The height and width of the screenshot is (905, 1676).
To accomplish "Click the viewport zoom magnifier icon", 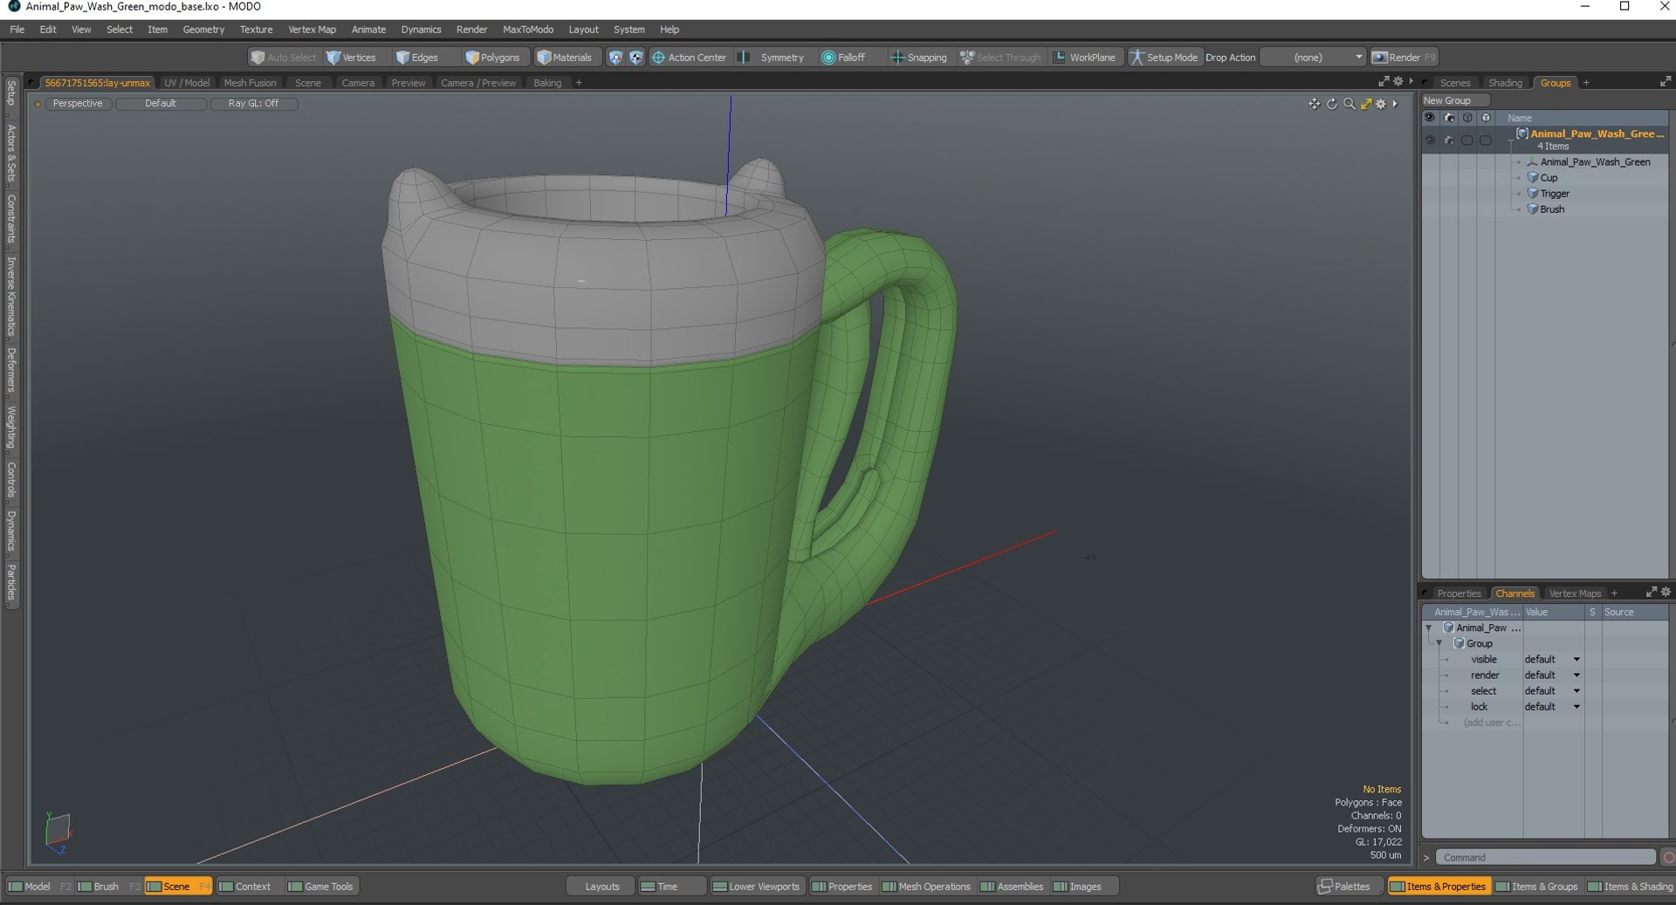I will tap(1350, 104).
